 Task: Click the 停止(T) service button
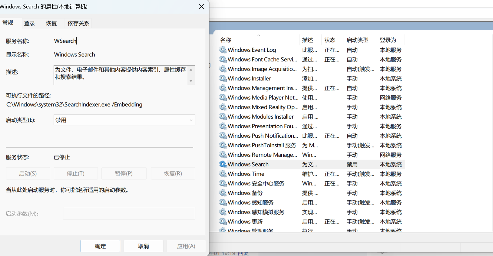tap(76, 173)
